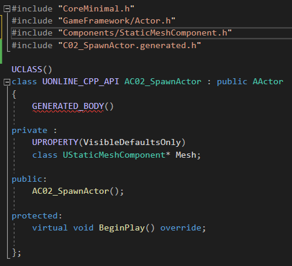Click the private access specifier

tap(30, 131)
